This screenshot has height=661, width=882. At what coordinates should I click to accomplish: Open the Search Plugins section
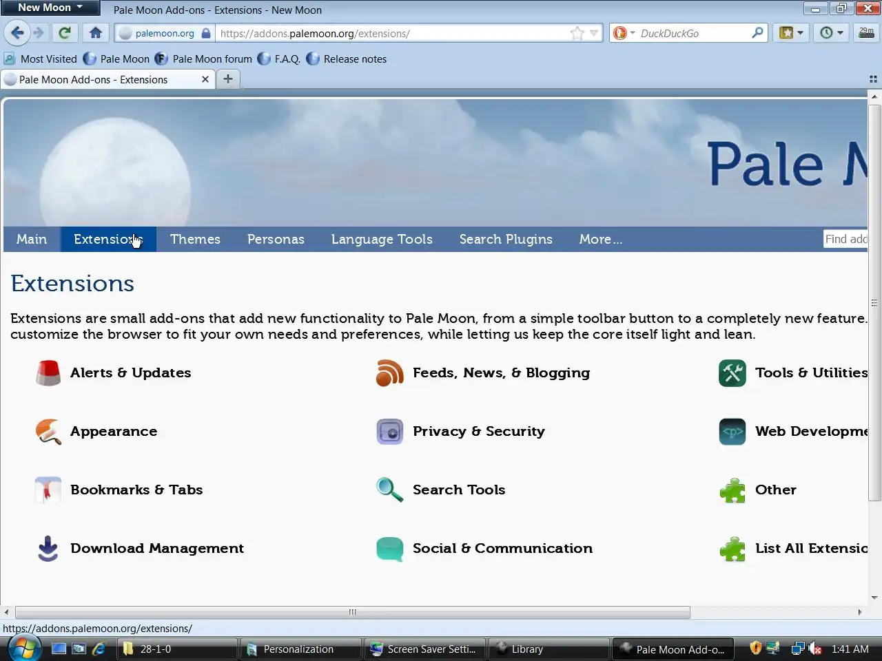click(506, 239)
